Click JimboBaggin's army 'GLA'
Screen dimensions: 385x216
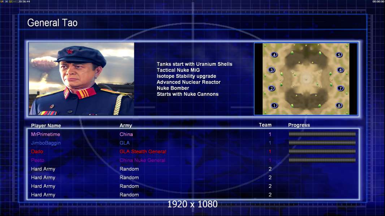point(125,143)
